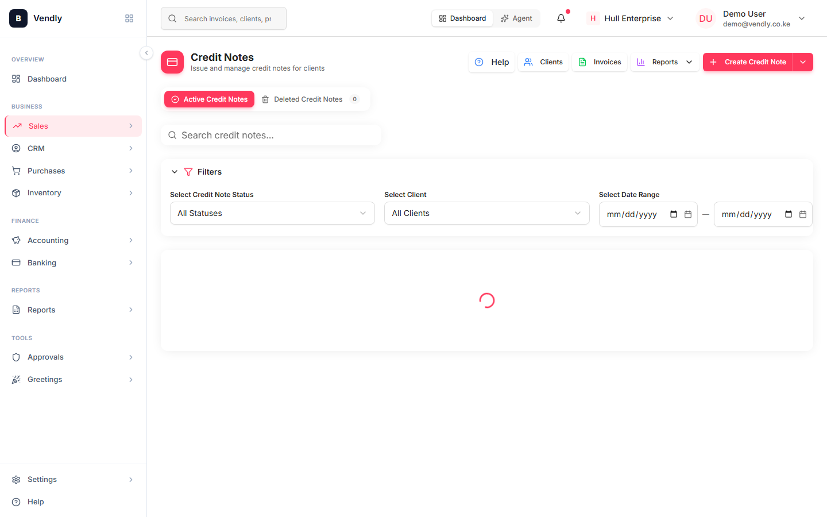Collapse the sidebar with the arrow button
Screen dimensions: 827x517
(146, 53)
